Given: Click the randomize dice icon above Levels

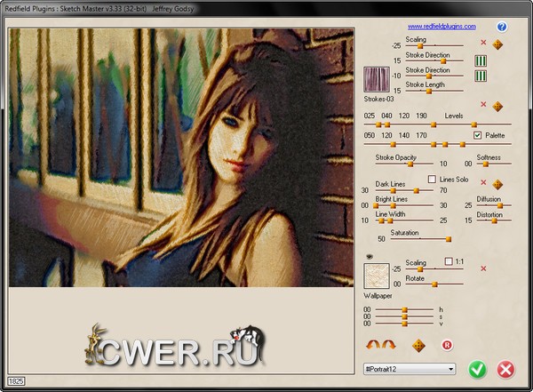Looking at the screenshot, I should tap(497, 106).
